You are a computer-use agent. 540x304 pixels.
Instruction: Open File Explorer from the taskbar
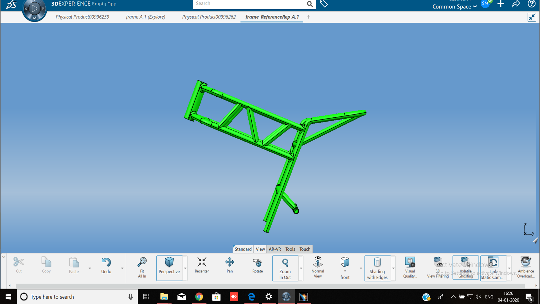tap(164, 297)
